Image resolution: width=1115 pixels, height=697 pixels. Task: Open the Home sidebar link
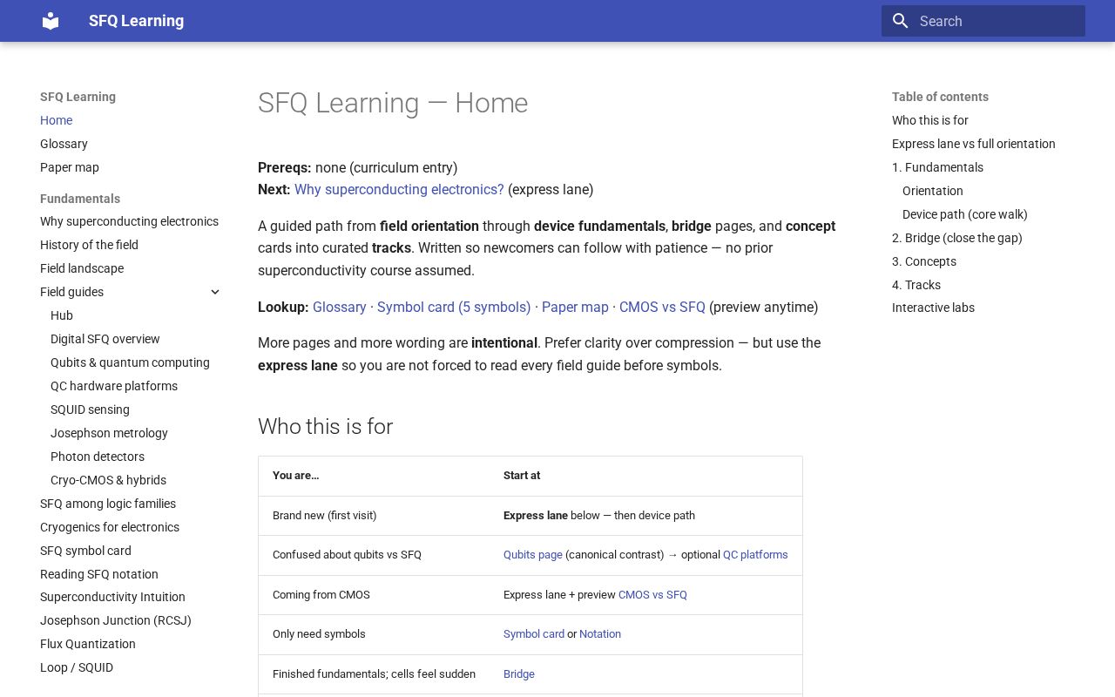pos(56,120)
